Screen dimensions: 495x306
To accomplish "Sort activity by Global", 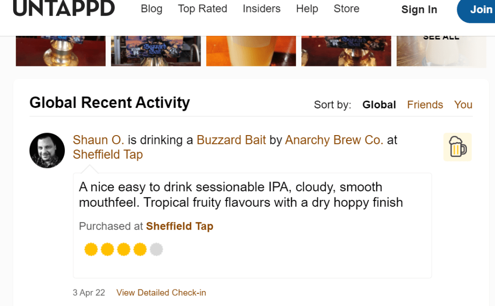I will tap(379, 105).
